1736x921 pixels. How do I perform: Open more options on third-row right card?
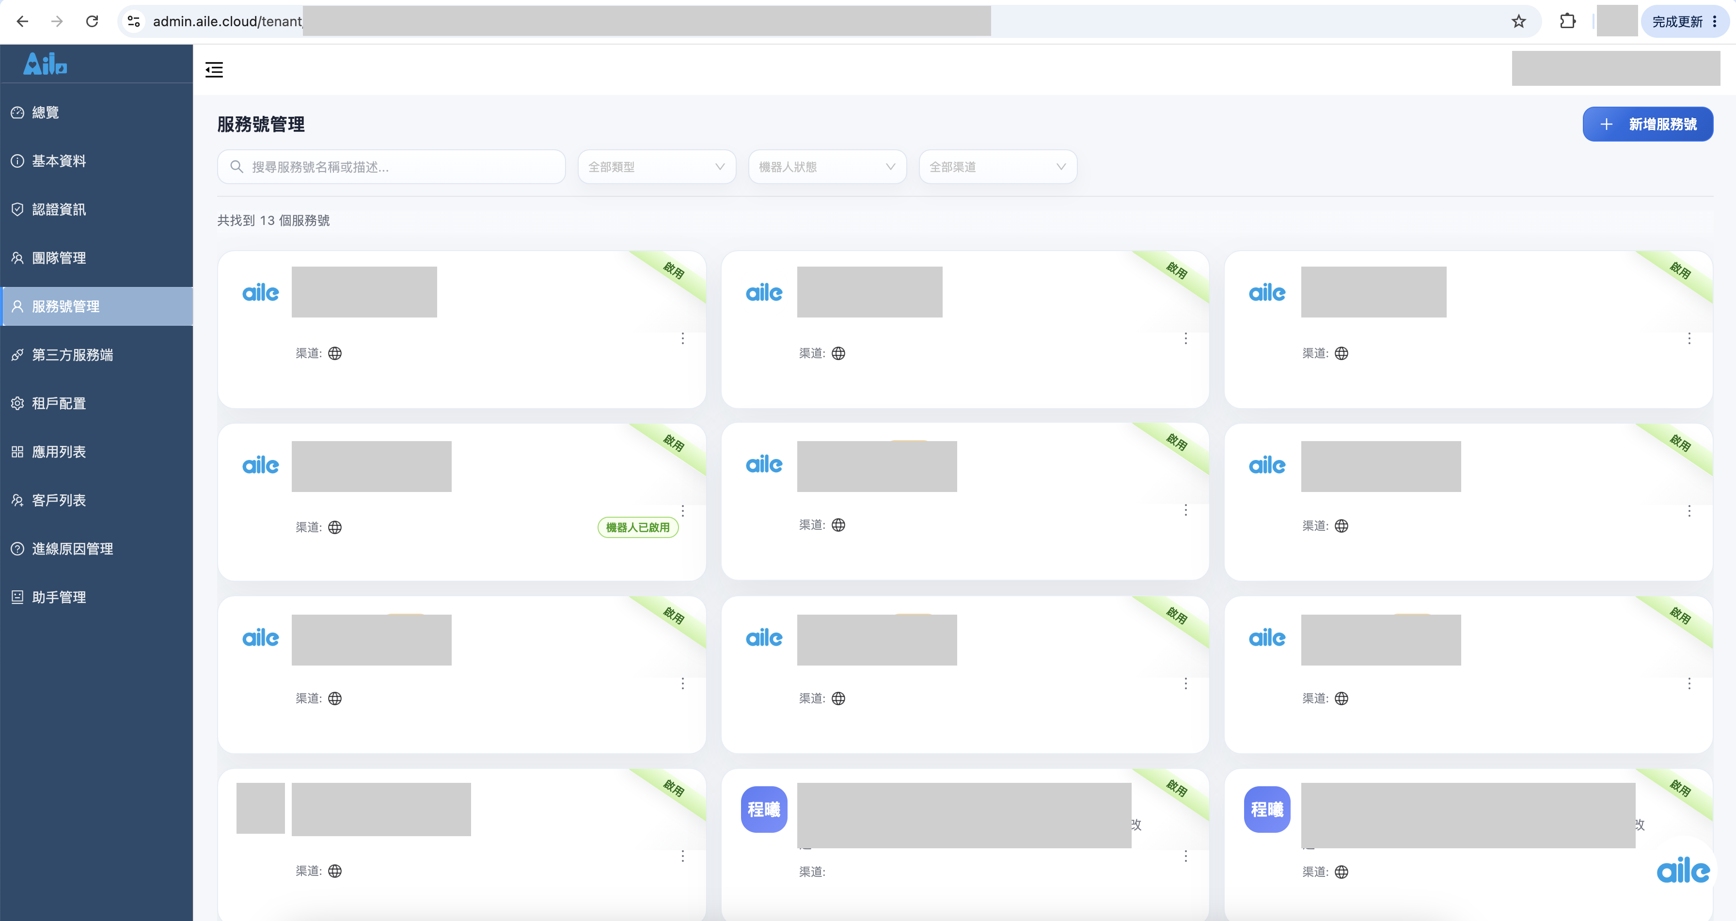pos(1689,683)
